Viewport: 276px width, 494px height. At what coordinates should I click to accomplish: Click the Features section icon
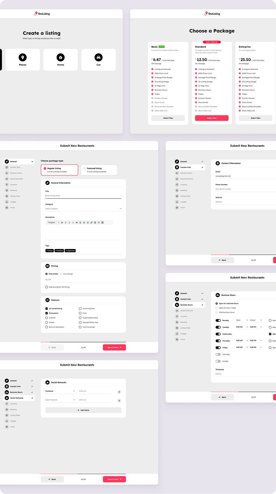coord(47,300)
